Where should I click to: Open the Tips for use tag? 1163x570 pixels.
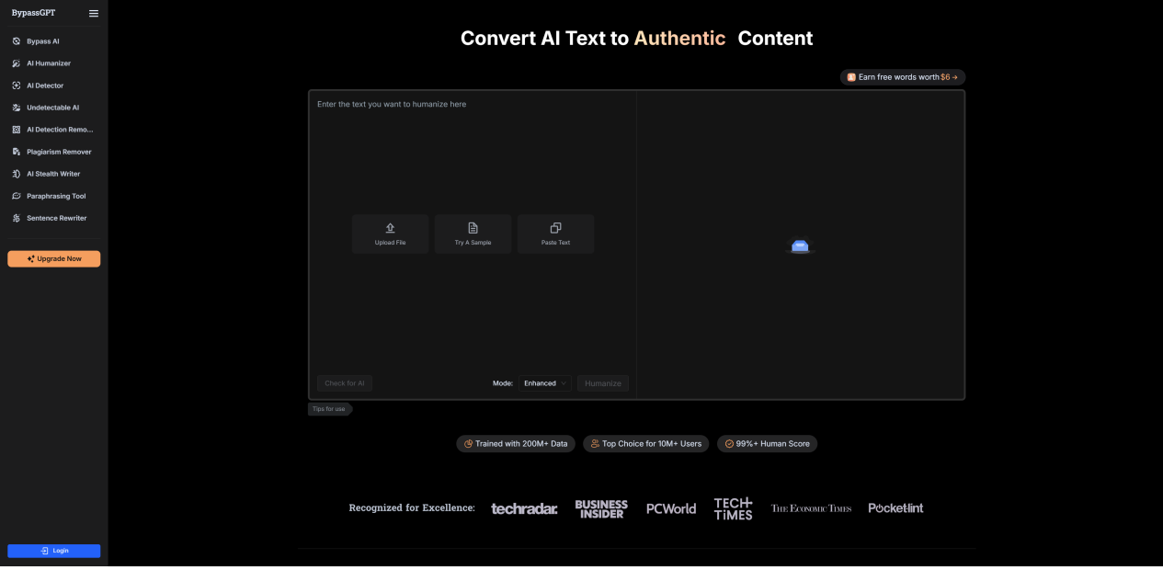329,409
